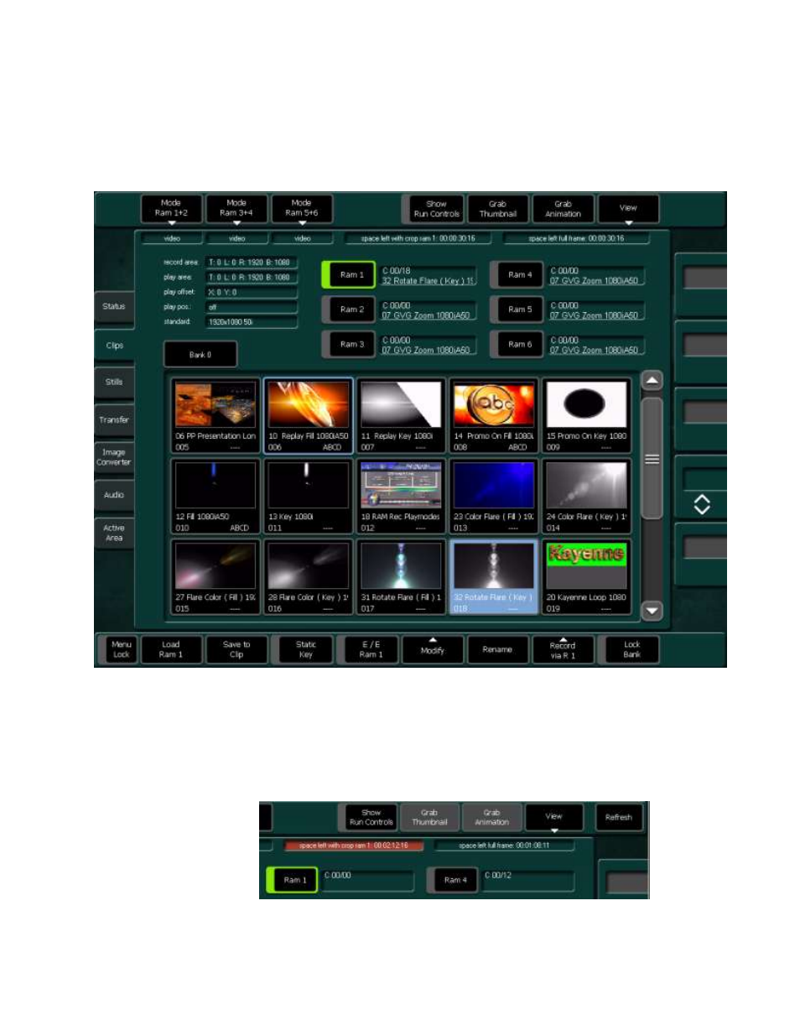
Task: Select the 11 Replay Key 1080i clip
Action: point(401,416)
